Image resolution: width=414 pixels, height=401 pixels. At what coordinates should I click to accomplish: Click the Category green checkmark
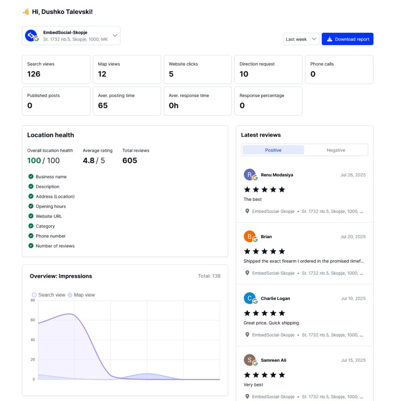(31, 226)
